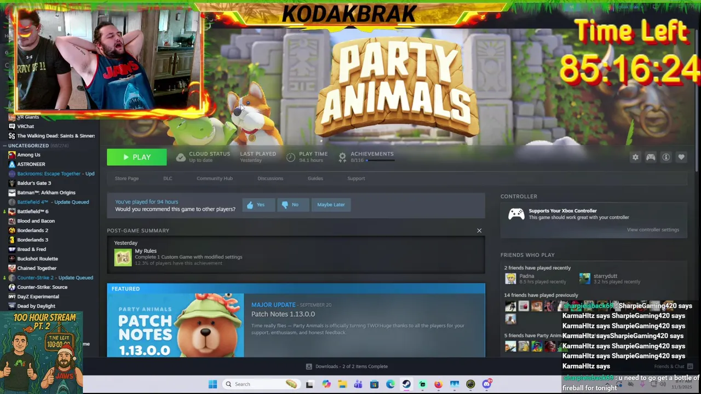Select Counter-Strike: Source
The height and width of the screenshot is (394, 701).
tap(42, 287)
